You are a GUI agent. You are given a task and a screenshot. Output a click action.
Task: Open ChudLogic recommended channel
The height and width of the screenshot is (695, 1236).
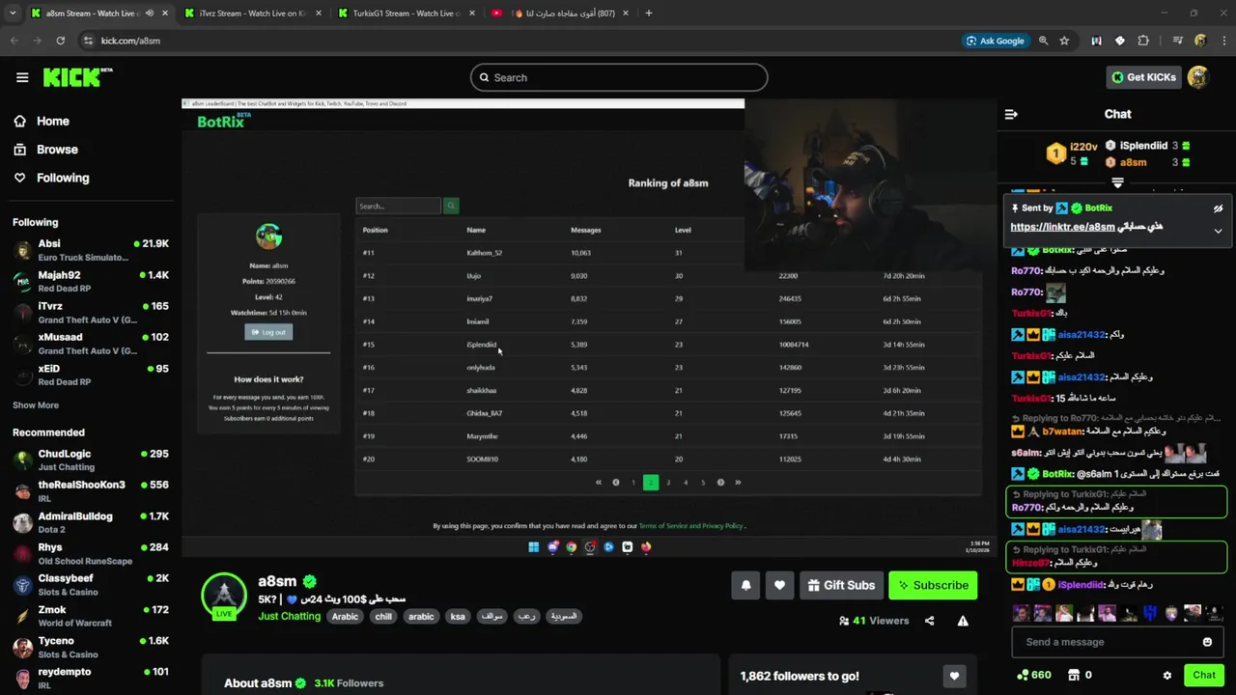coord(91,459)
